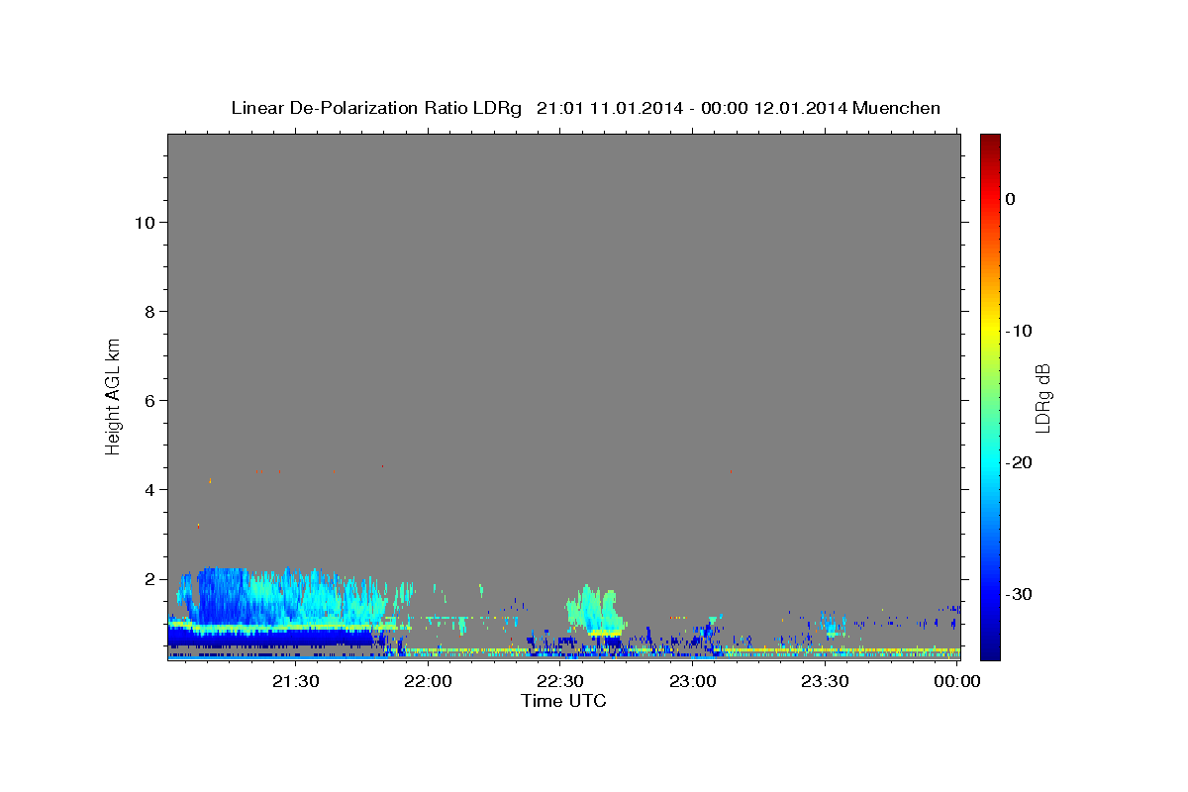Click the height tick label 4
This screenshot has height=792, width=1188.
coord(149,490)
